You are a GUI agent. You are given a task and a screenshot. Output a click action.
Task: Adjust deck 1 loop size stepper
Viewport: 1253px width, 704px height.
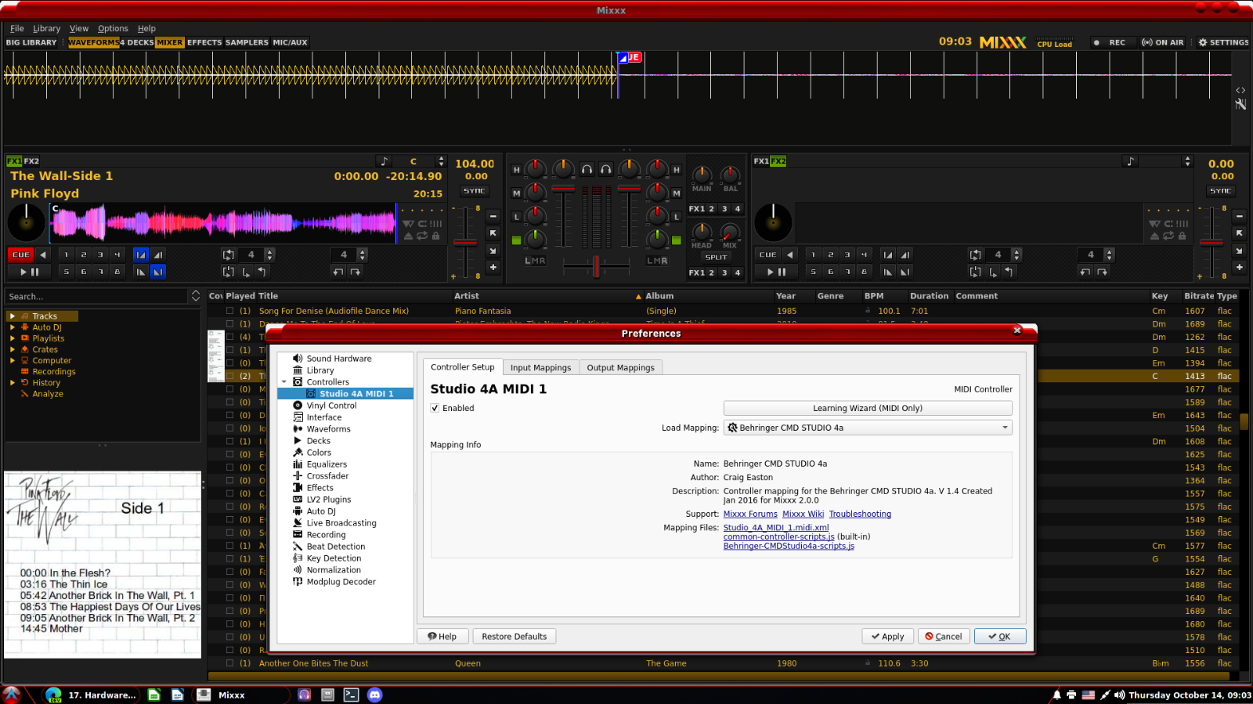coord(270,255)
